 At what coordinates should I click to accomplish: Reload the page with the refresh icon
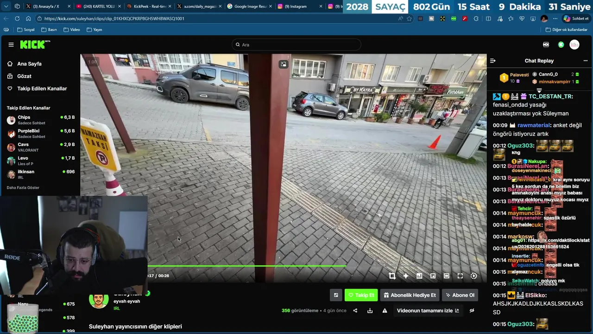[17, 19]
